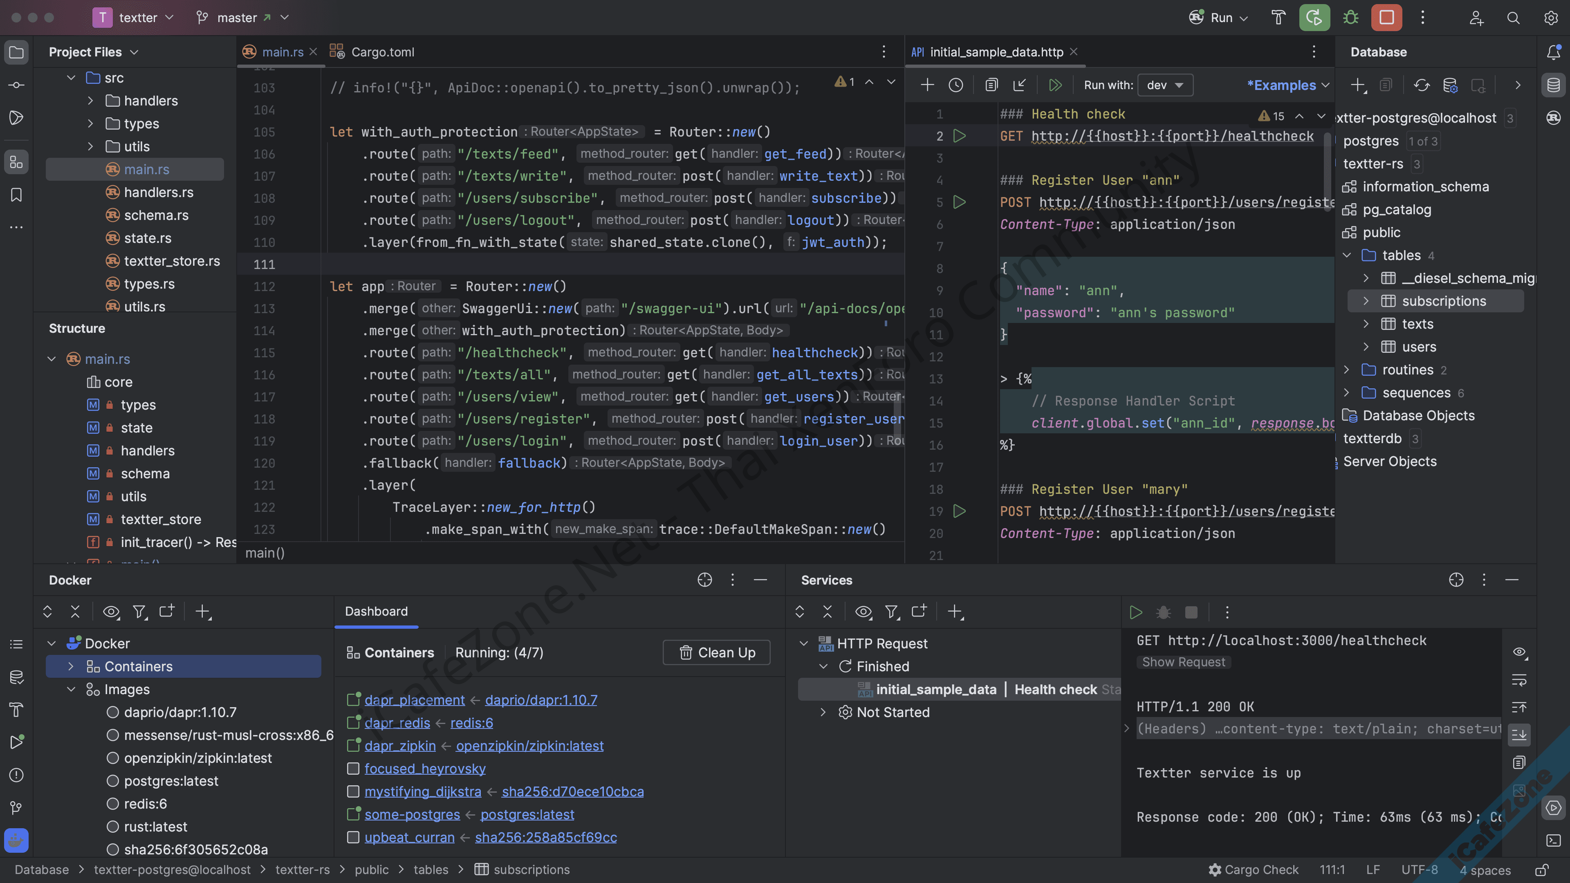Run the healthcheck GET request gutter arrow

959,136
